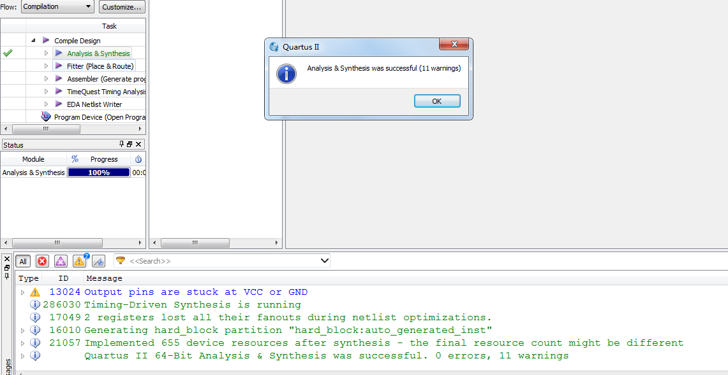This screenshot has height=375, width=728.
Task: Click the Progress column header
Action: [104, 159]
